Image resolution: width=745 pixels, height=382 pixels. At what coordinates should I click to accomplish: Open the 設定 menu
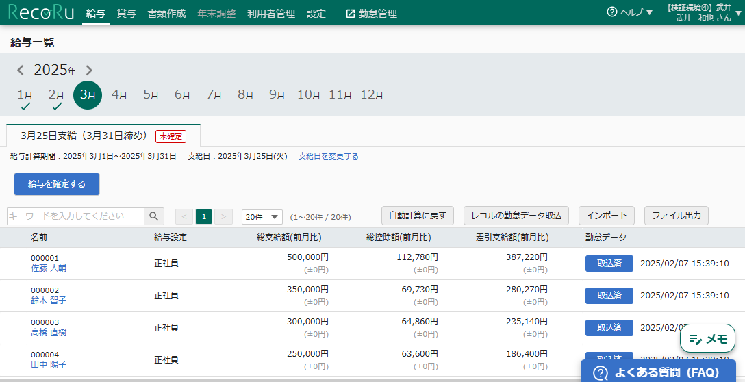tap(316, 13)
